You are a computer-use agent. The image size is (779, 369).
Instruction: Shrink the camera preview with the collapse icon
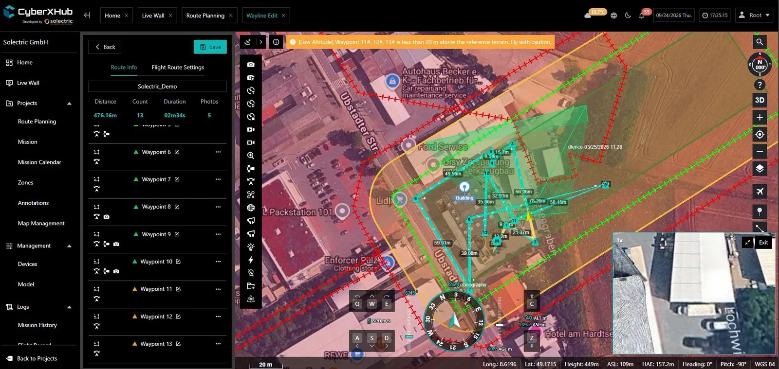[747, 242]
